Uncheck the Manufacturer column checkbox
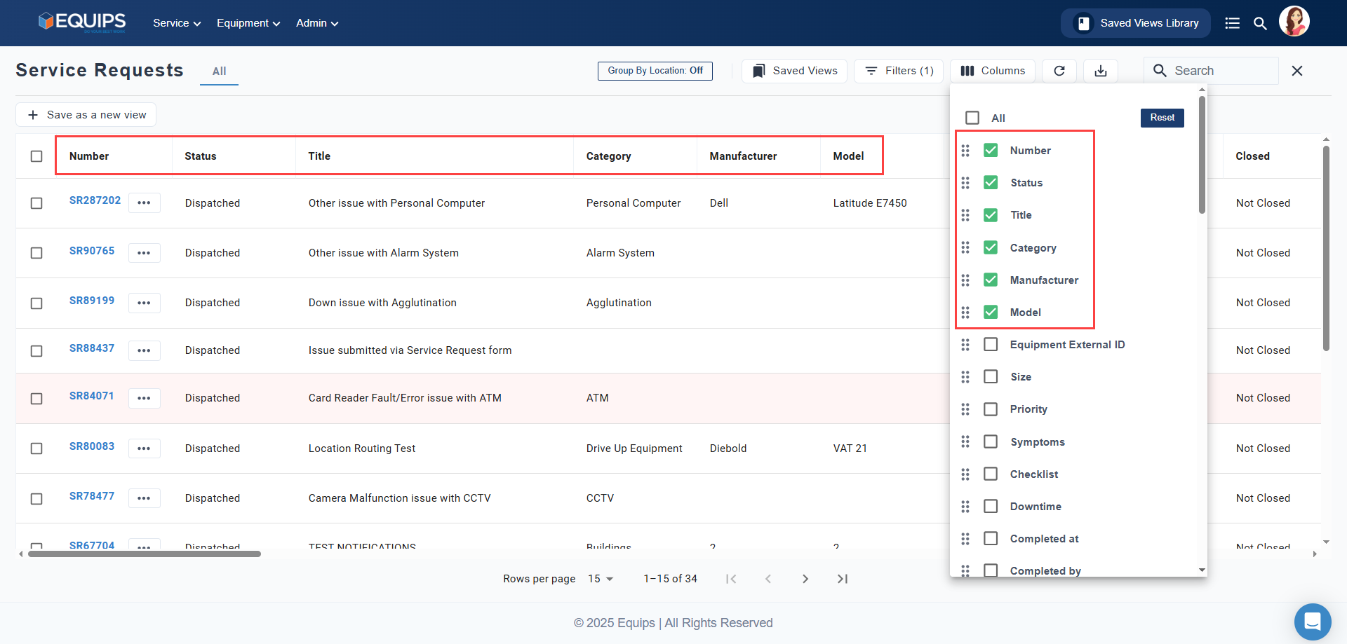The image size is (1347, 644). pyautogui.click(x=991, y=280)
